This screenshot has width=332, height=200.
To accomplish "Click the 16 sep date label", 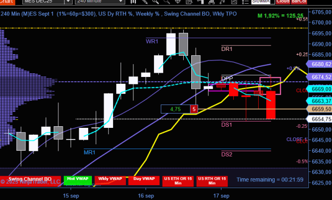I will click(146, 196).
